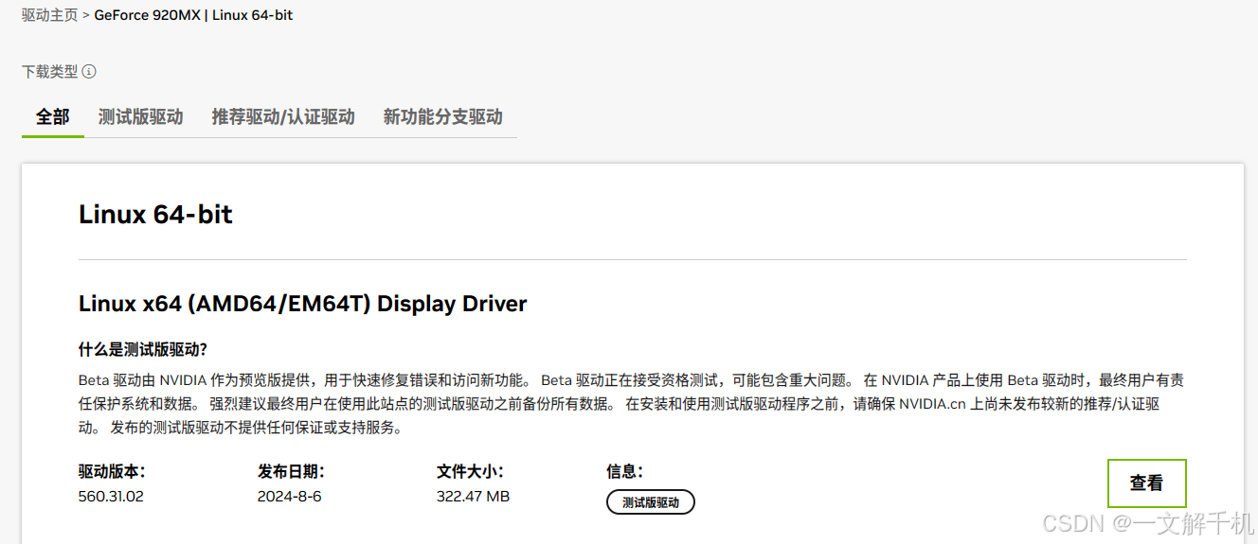Click the 驱动版本 label
The image size is (1258, 544).
click(111, 471)
